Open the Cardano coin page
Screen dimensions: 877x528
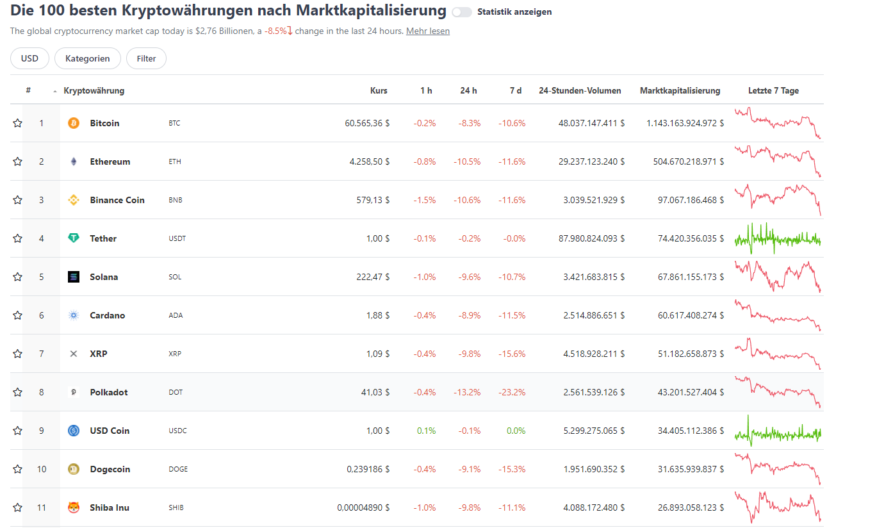pyautogui.click(x=108, y=315)
